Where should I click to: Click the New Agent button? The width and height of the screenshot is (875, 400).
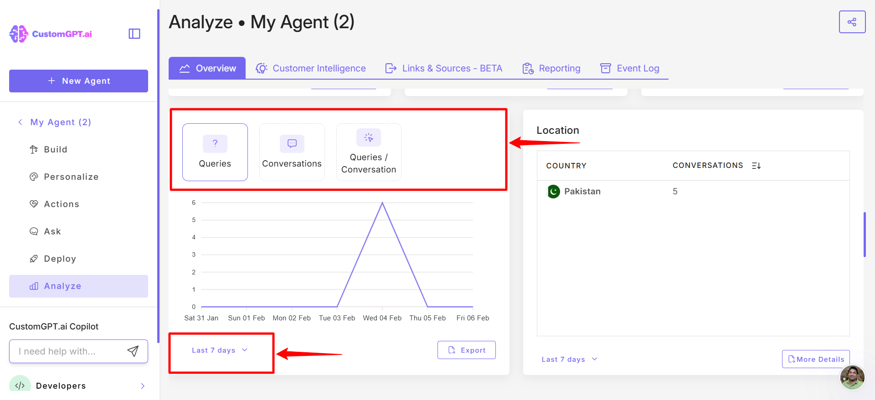78,81
